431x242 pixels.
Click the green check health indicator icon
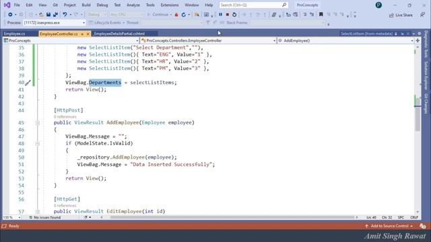pos(31,217)
